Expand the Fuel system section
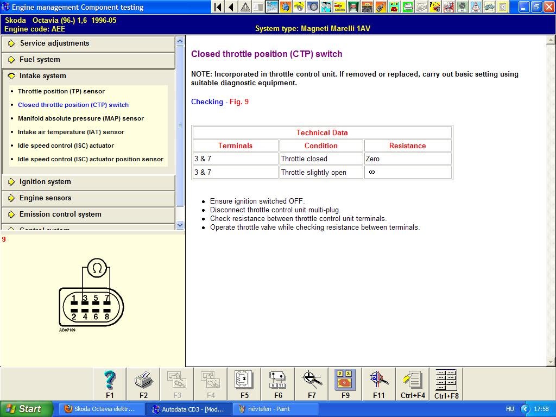Screen dimensions: 556x417 [x=89, y=60]
